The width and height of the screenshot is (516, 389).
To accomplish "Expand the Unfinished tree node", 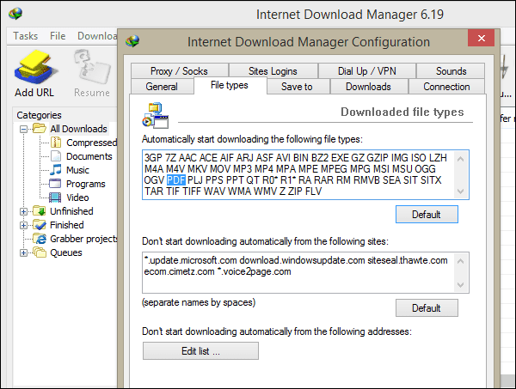I will [23, 211].
